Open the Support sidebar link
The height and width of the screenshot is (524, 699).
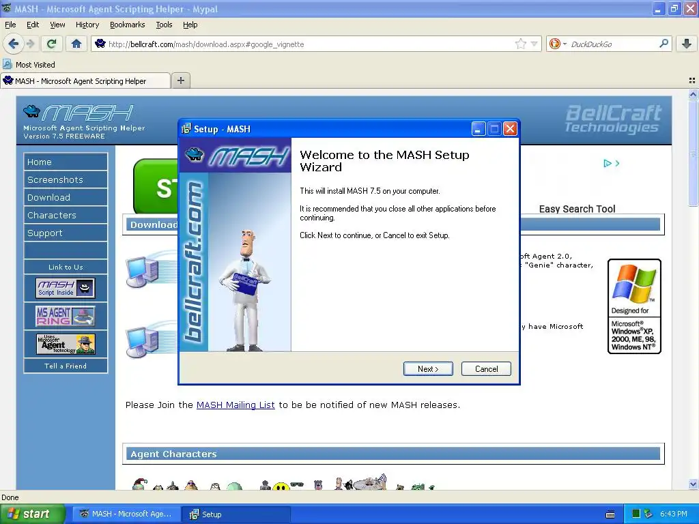coord(66,233)
